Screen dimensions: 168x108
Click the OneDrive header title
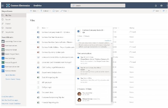[38, 6]
